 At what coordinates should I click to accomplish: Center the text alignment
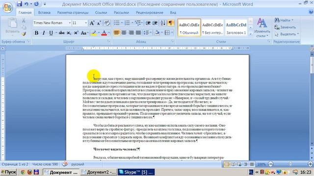pos(124,33)
